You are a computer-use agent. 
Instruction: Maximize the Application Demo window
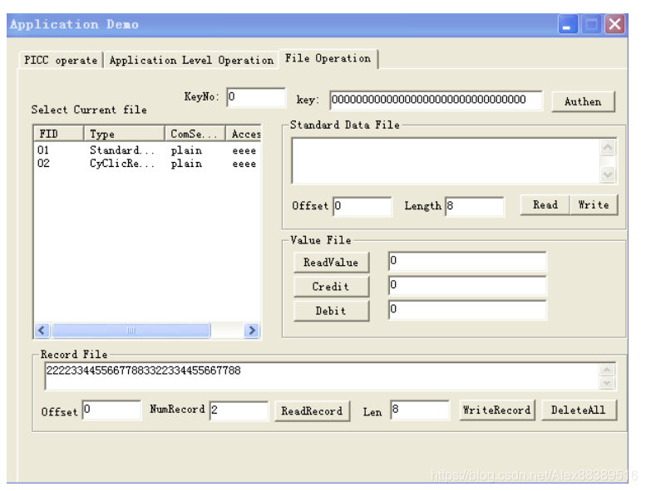click(x=592, y=24)
